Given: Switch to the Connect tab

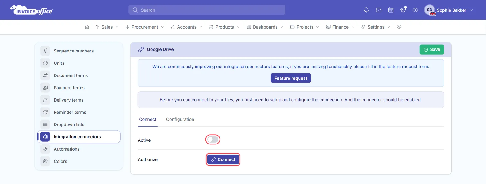Looking at the screenshot, I should pos(148,119).
